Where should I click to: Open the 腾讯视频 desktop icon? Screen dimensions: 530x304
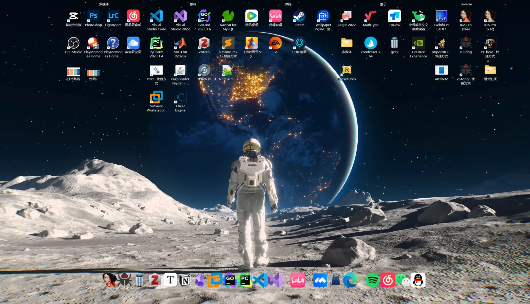251,18
